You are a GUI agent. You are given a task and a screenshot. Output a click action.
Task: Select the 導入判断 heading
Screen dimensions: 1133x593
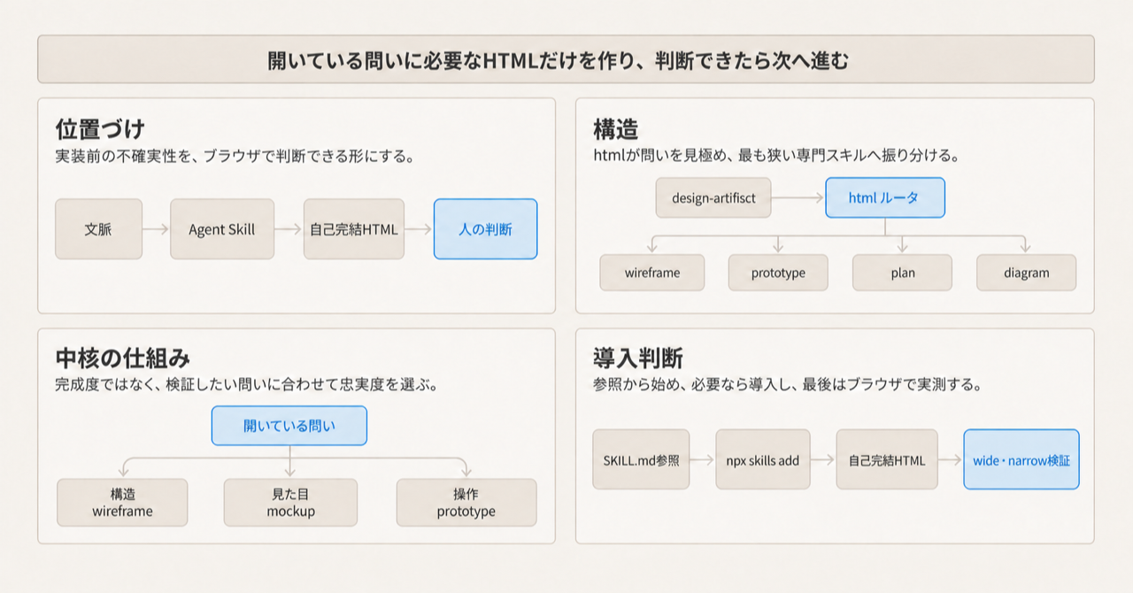(638, 358)
